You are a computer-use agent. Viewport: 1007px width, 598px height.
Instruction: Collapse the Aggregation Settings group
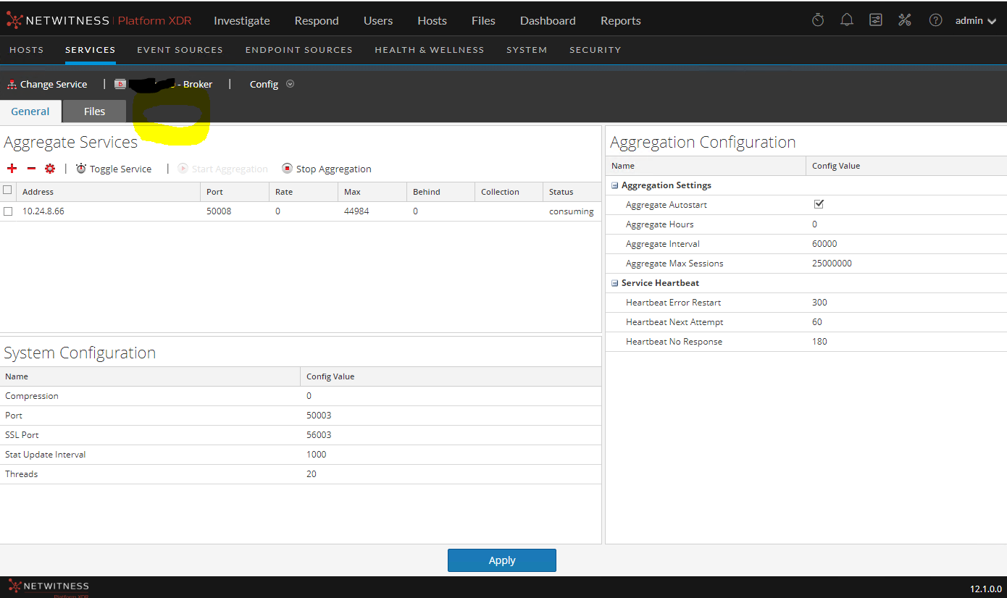pyautogui.click(x=615, y=185)
